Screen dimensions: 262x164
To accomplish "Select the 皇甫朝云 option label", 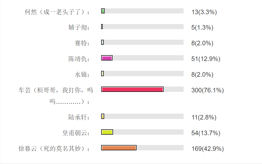I will (x=76, y=133).
